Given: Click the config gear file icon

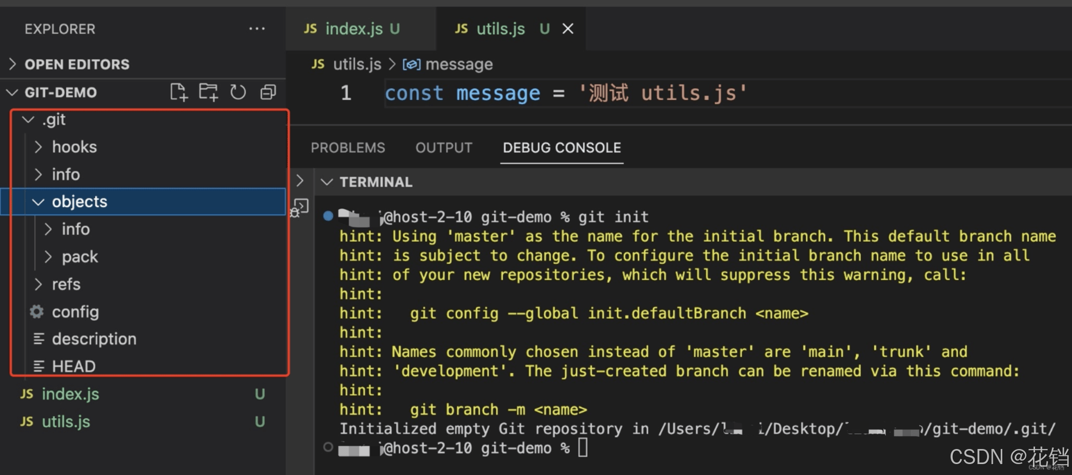Looking at the screenshot, I should (36, 312).
